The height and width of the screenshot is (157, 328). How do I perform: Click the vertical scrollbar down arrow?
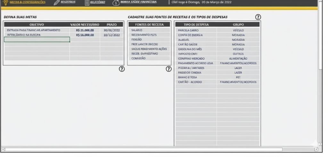pyautogui.click(x=321, y=144)
